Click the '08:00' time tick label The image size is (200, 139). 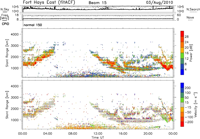click(x=73, y=134)
